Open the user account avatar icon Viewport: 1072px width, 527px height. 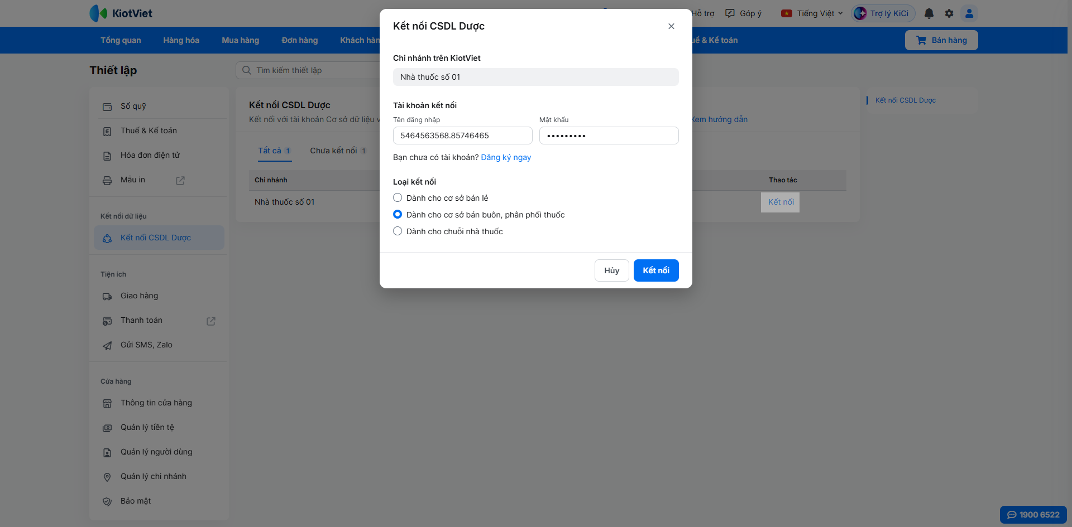[969, 13]
